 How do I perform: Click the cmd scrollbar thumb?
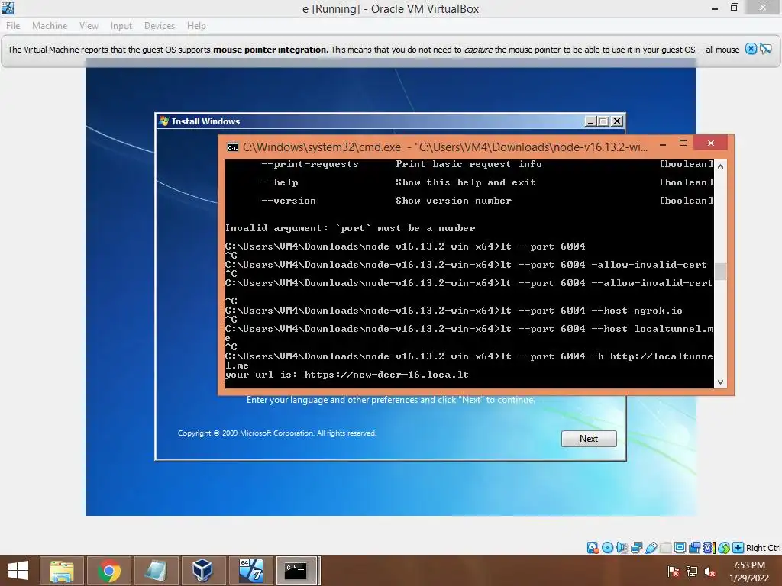720,272
